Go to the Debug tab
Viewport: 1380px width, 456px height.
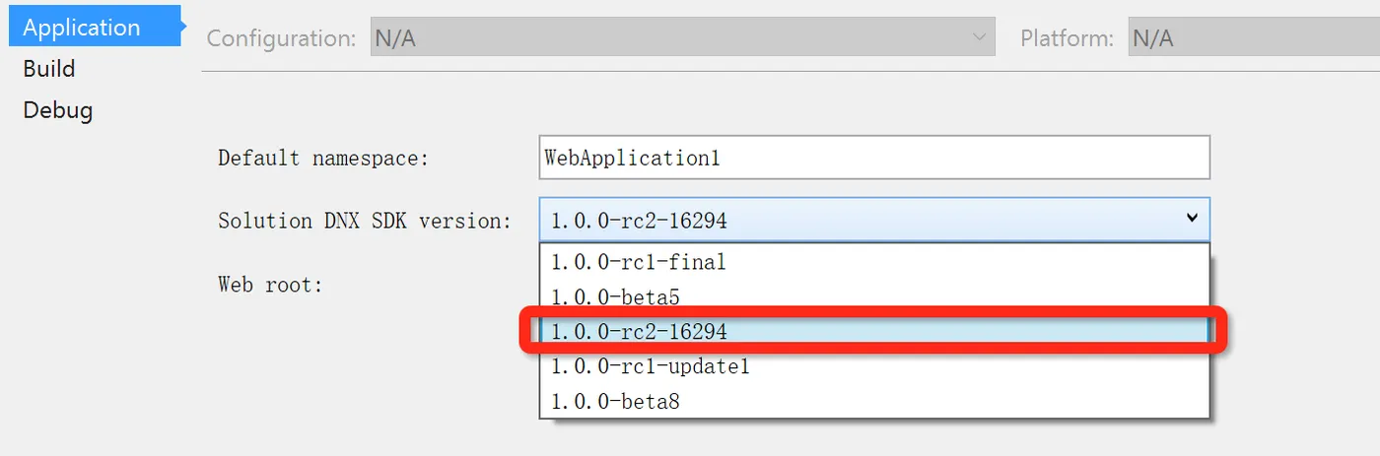(58, 109)
